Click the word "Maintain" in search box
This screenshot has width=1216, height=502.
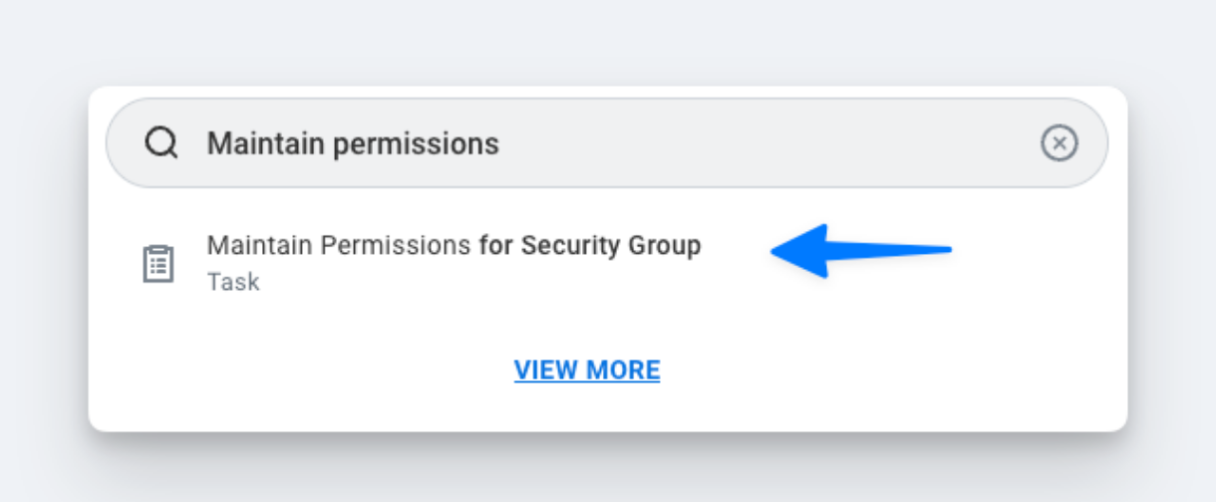(x=265, y=144)
